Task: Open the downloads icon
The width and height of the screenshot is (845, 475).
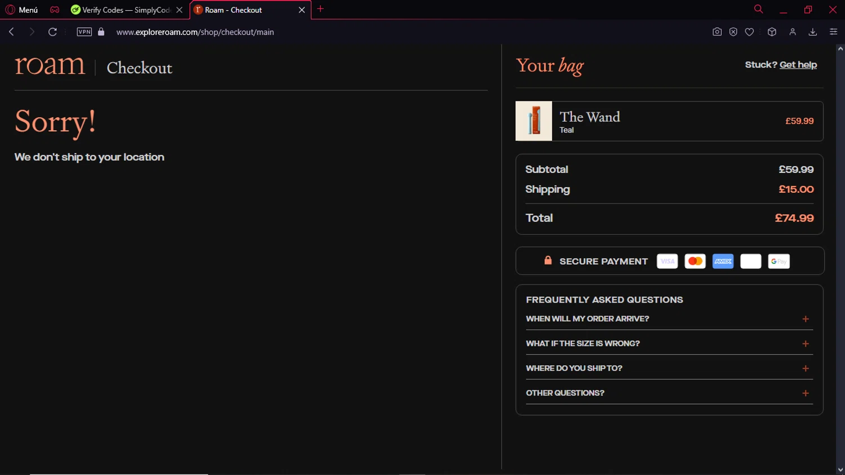Action: pyautogui.click(x=813, y=32)
